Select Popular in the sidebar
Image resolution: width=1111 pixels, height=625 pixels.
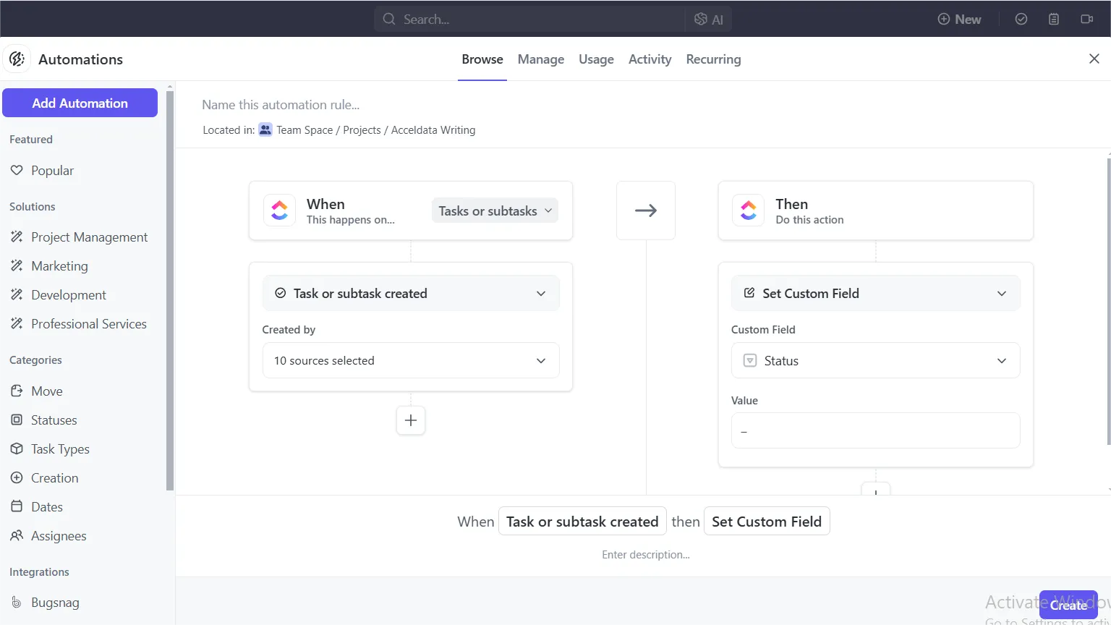tap(52, 170)
